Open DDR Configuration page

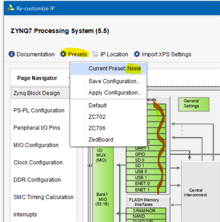click(37, 180)
